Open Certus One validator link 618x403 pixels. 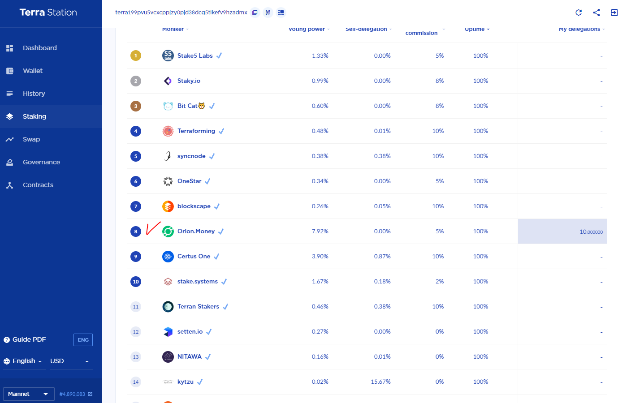(x=194, y=257)
